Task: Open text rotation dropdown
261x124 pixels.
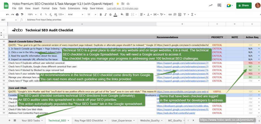Action: [x=163, y=15]
